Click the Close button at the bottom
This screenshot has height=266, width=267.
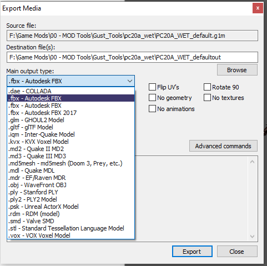click(237, 252)
